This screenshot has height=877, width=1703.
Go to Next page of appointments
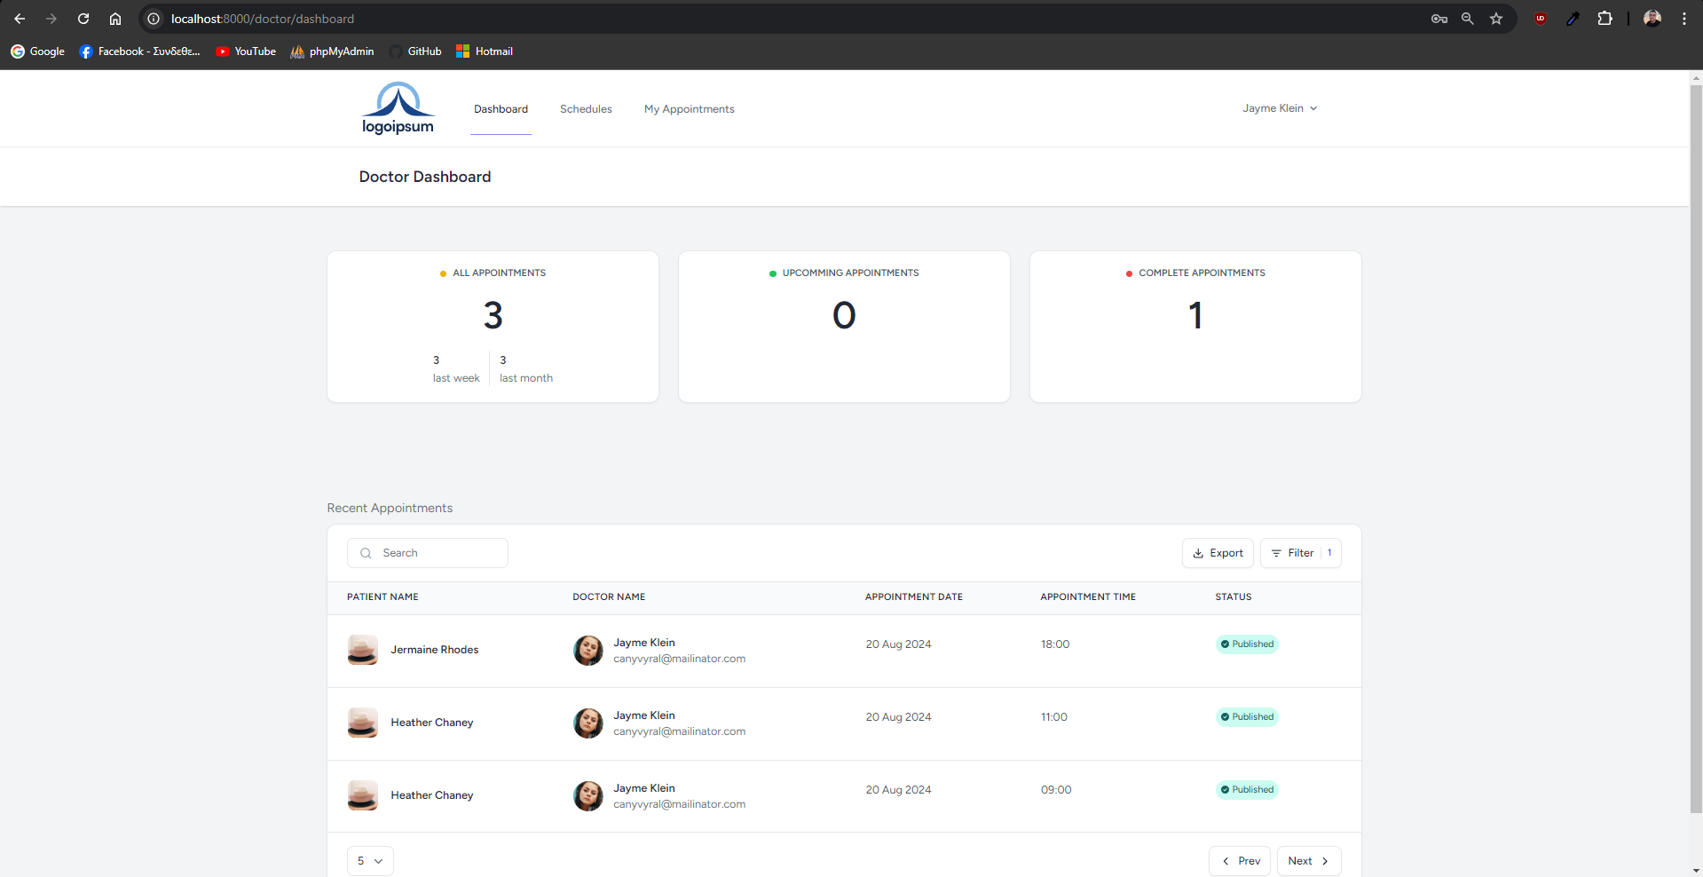(x=1308, y=861)
